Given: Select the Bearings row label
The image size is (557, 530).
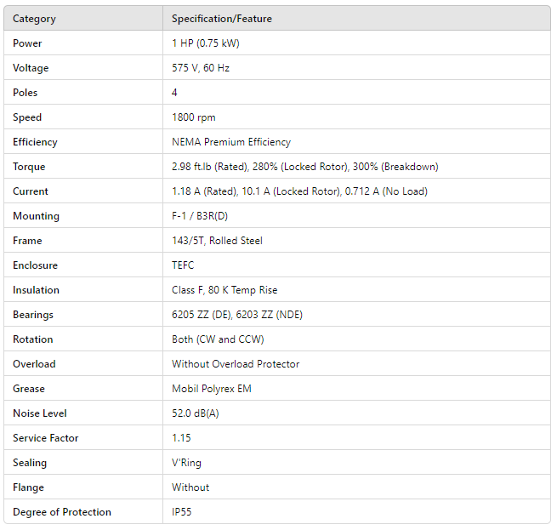Looking at the screenshot, I should [x=33, y=315].
